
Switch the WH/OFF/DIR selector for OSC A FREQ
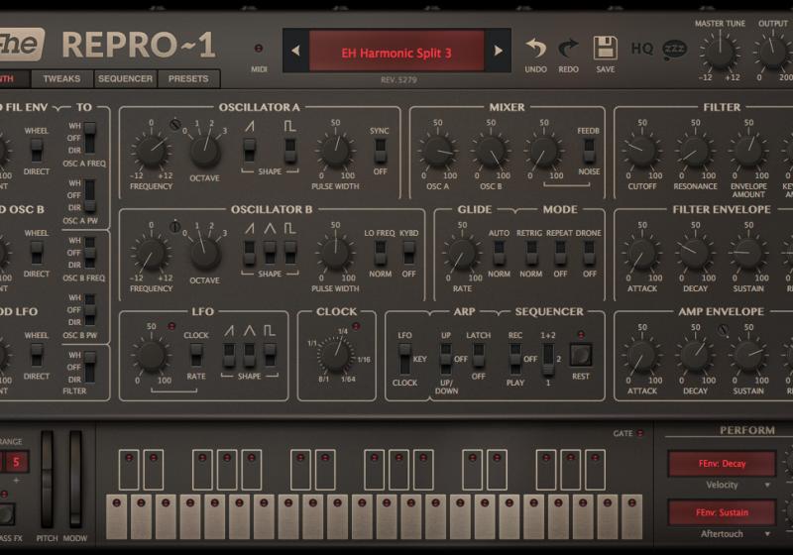90,138
